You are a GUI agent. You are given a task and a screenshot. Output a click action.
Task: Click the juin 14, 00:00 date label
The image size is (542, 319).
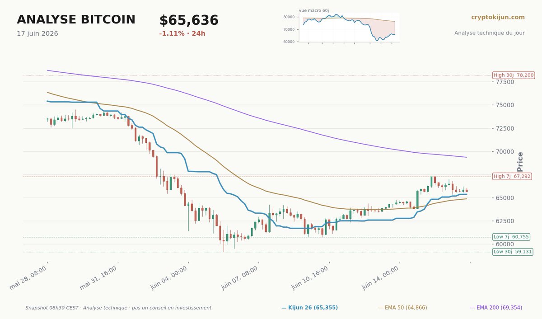[381, 277]
